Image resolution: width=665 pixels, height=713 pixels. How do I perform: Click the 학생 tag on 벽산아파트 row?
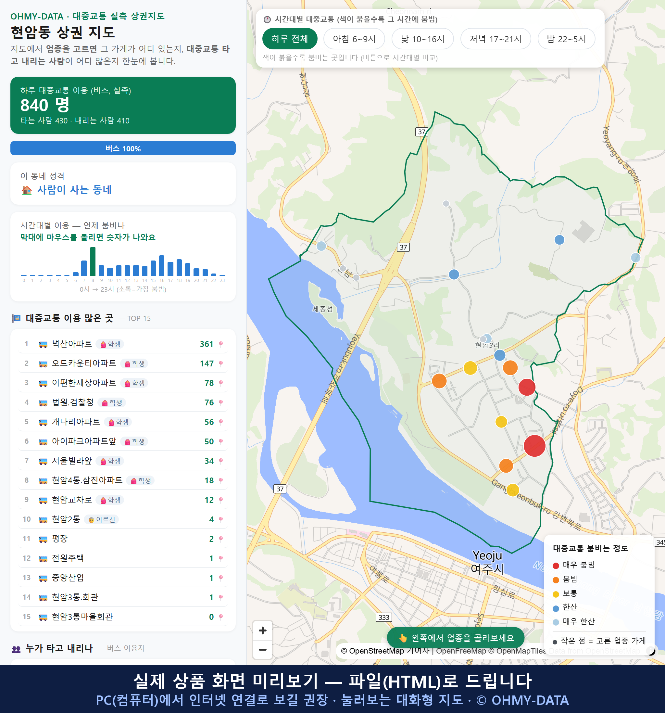pyautogui.click(x=110, y=344)
